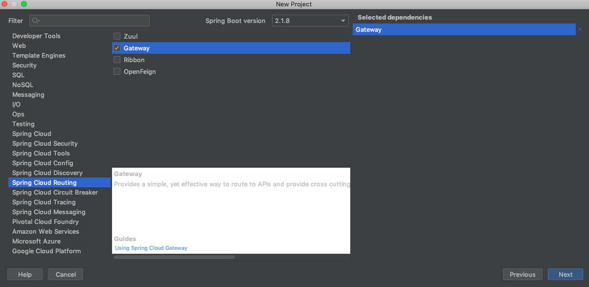Select the Spring Cloud Tools category
This screenshot has width=589, height=287.
coord(41,153)
